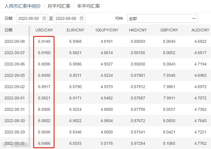Click HKD/CNY value 0.88093

(x=138, y=41)
